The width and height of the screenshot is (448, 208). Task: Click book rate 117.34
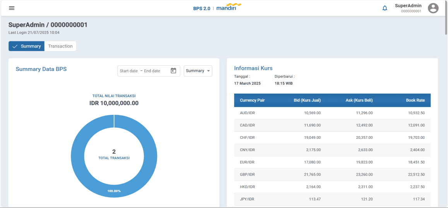point(419,199)
